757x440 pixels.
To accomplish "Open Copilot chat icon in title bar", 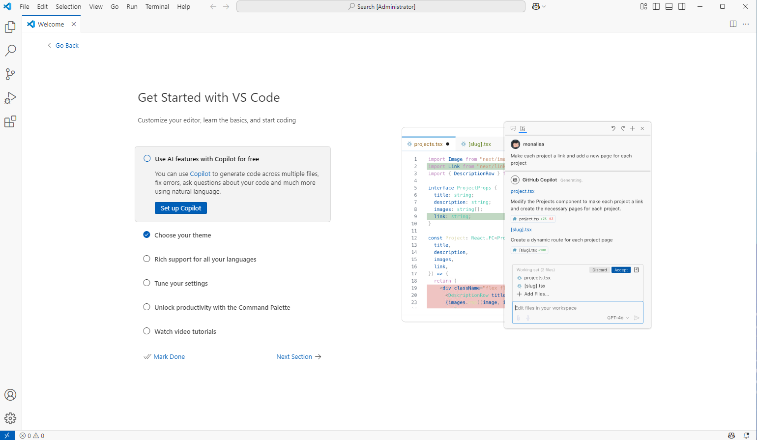I will 536,6.
